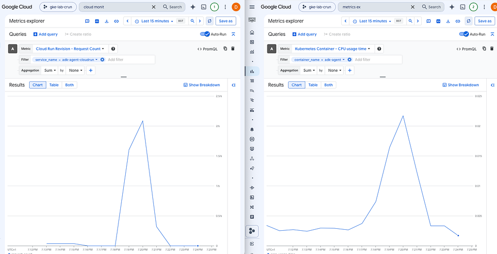The width and height of the screenshot is (497, 254).
Task: Open code view icon in left window toolbar
Action: [x=97, y=21]
